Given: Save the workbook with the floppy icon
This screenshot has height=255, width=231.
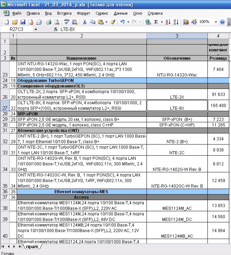Looking at the screenshot, I should [x=23, y=22].
